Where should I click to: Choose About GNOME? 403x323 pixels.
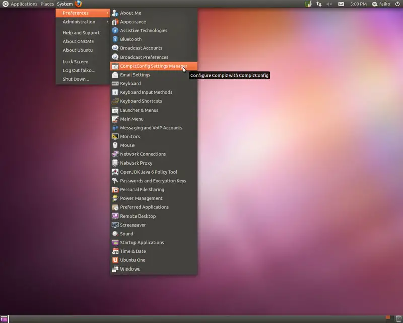click(x=83, y=41)
